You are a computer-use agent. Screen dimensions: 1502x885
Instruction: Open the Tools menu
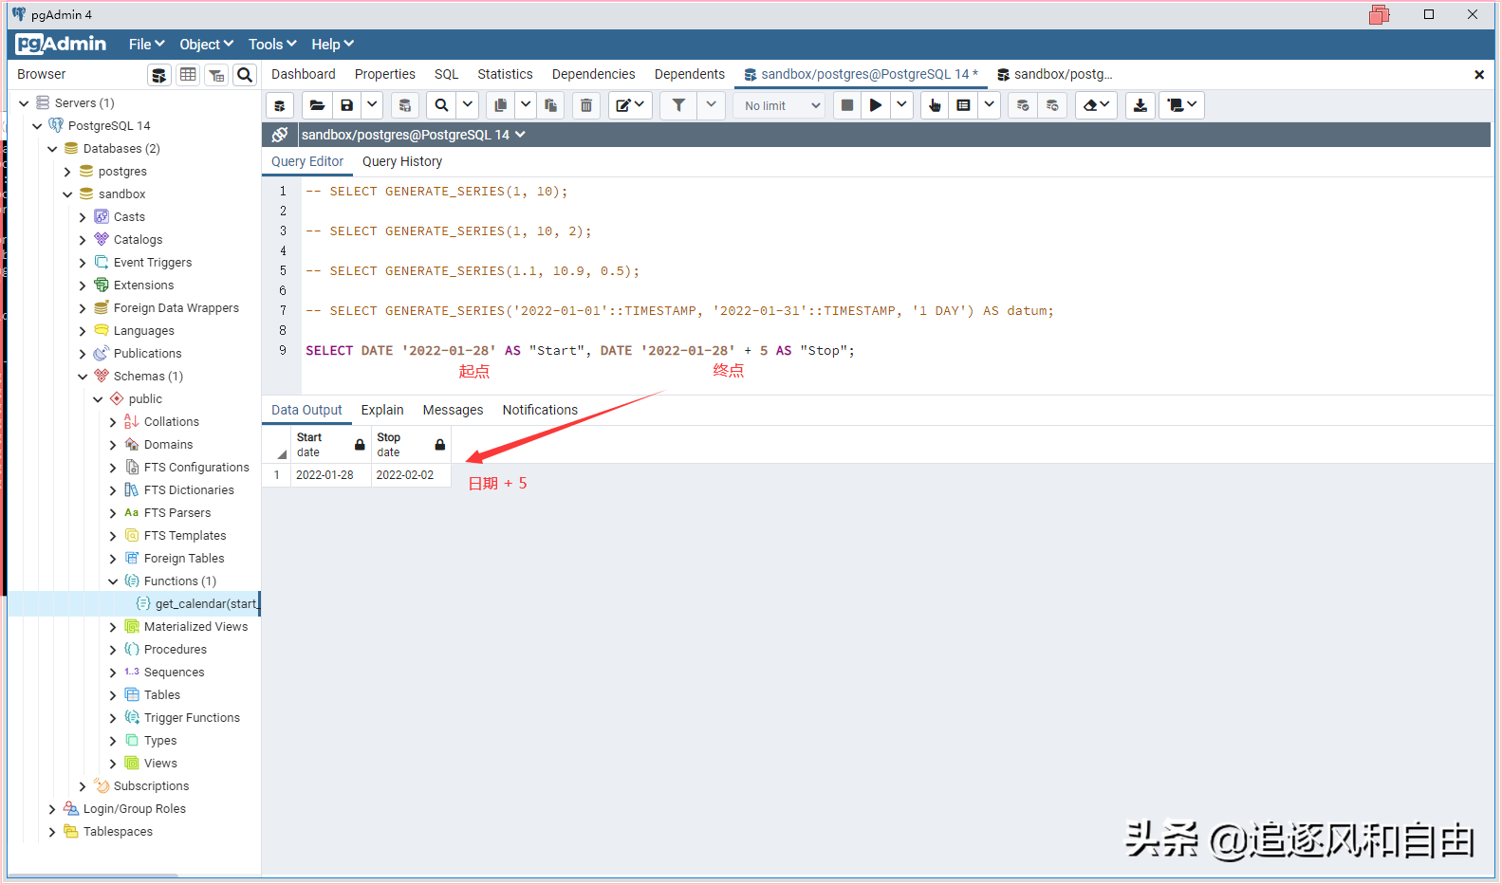[272, 45]
